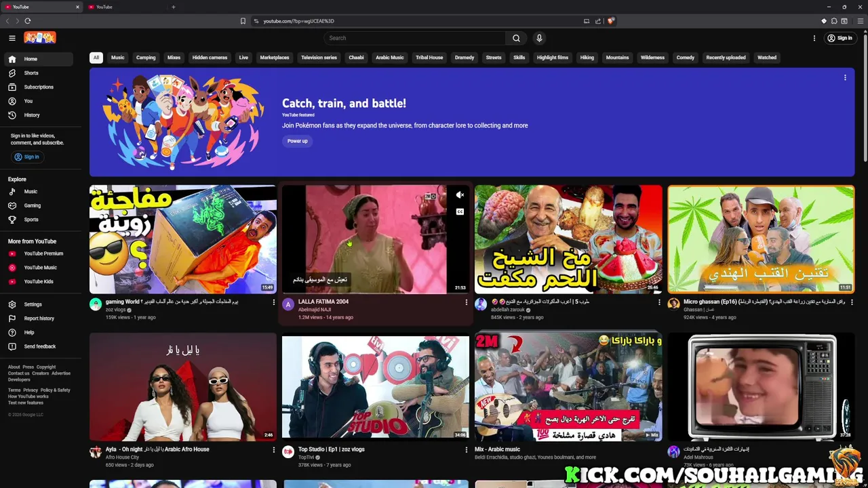Viewport: 868px width, 488px height.
Task: Open options for the Top Studio video
Action: click(x=466, y=450)
